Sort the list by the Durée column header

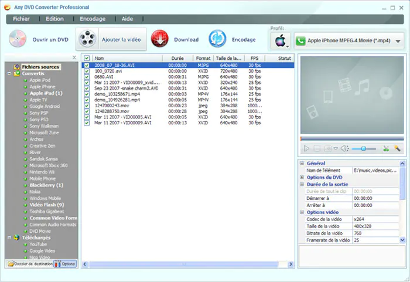pyautogui.click(x=177, y=58)
